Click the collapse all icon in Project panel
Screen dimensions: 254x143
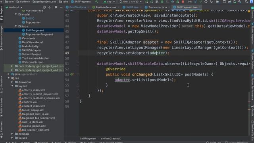point(49,7)
